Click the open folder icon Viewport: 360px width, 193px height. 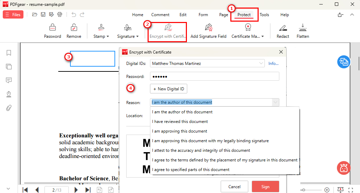[x=35, y=15]
